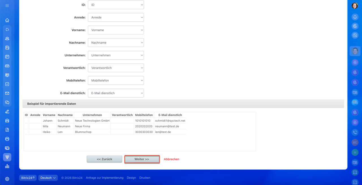Click the Beispiel für importierende Daten header
362x185 pixels.
click(x=183, y=104)
